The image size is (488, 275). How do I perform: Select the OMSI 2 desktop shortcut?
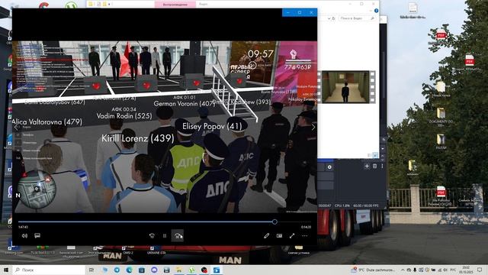click(x=128, y=250)
